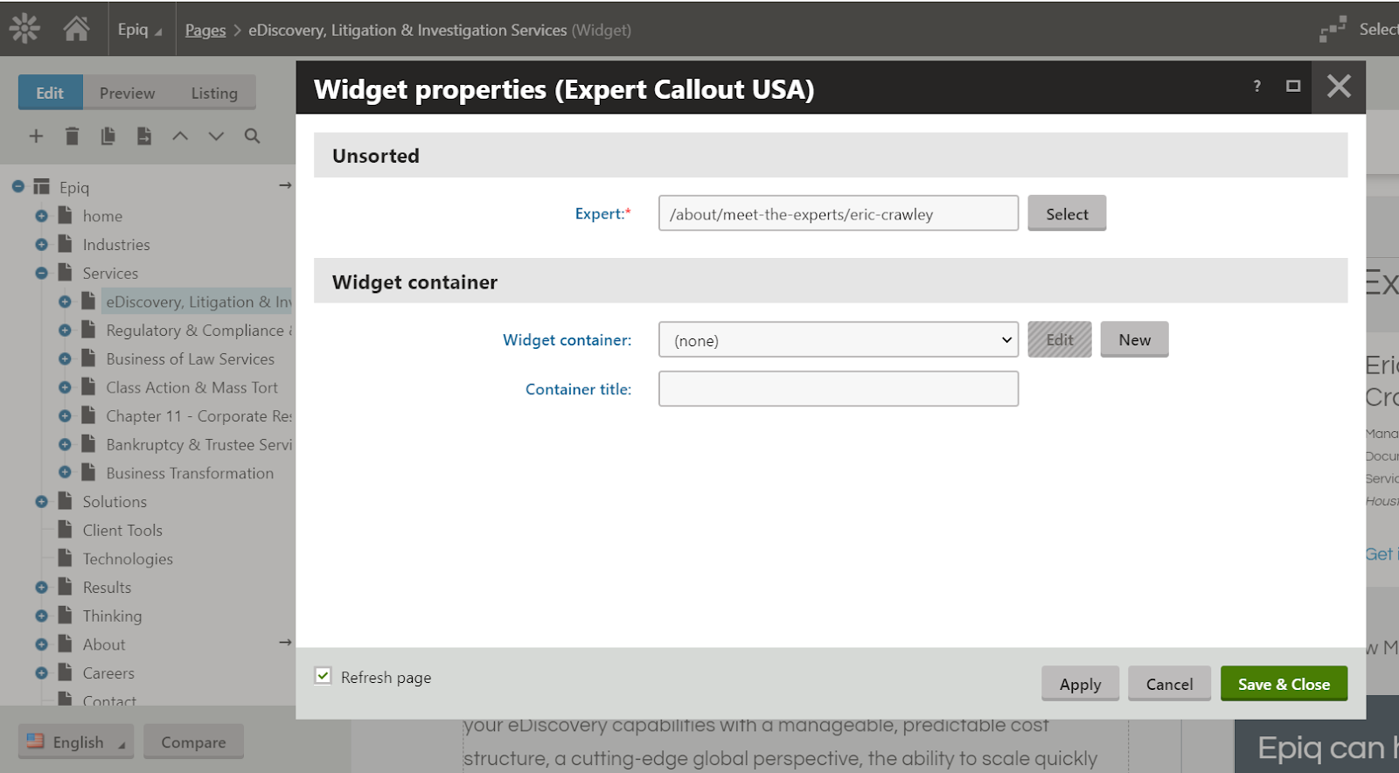Click the Kentico application list logo icon
The height and width of the screenshot is (773, 1399).
click(24, 29)
